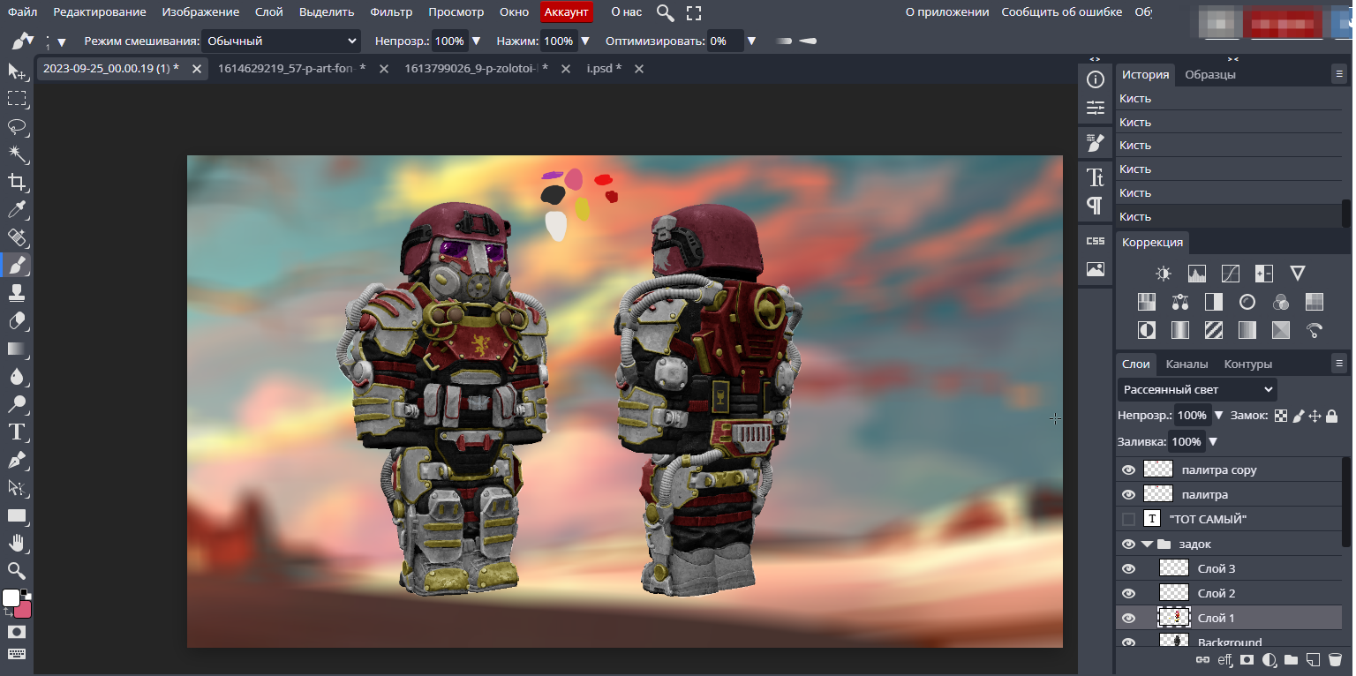Add Levels adjustment icon
The image size is (1356, 676).
[x=1197, y=274]
